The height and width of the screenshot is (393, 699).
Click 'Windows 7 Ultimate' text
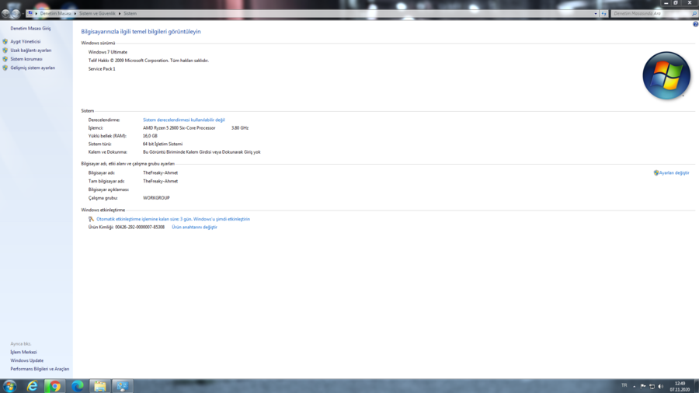coord(107,52)
